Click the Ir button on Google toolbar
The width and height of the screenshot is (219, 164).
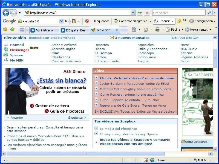coord(66,21)
